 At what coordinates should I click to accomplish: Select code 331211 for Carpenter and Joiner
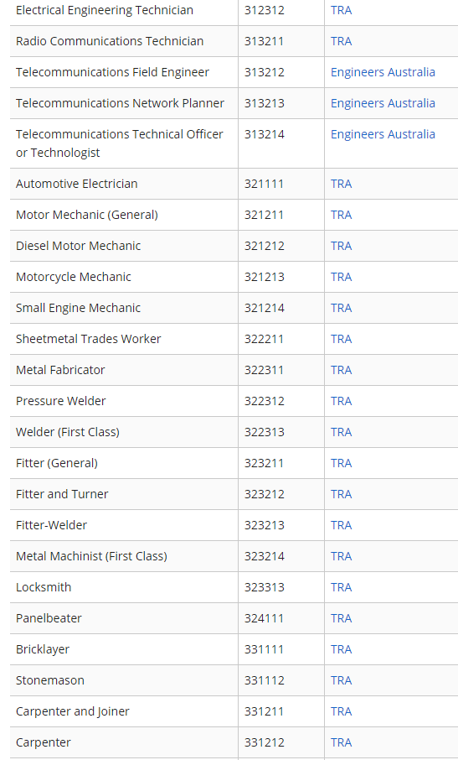tap(264, 711)
